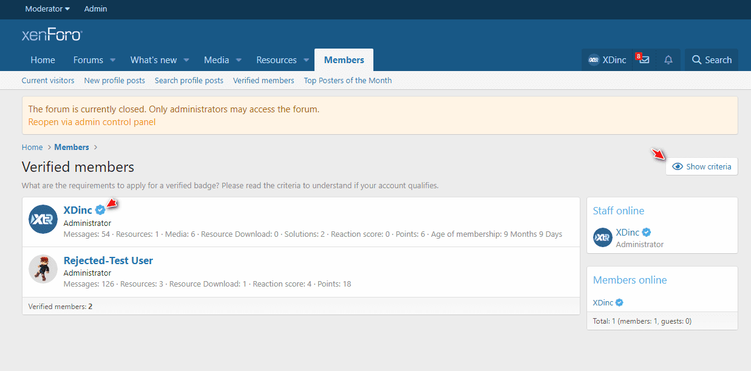Click XDinc's verified badge in member list
The height and width of the screenshot is (371, 751).
tap(100, 210)
